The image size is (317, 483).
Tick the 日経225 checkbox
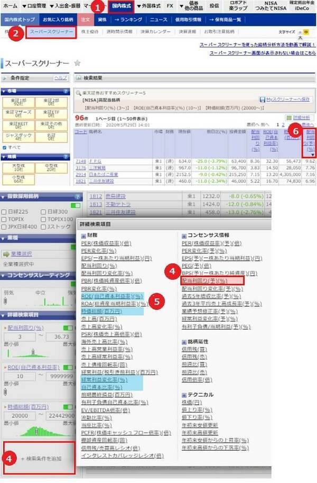[4, 212]
